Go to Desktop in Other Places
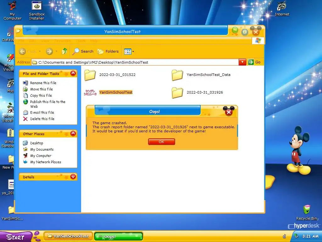This screenshot has height=242, width=322. 36,143
